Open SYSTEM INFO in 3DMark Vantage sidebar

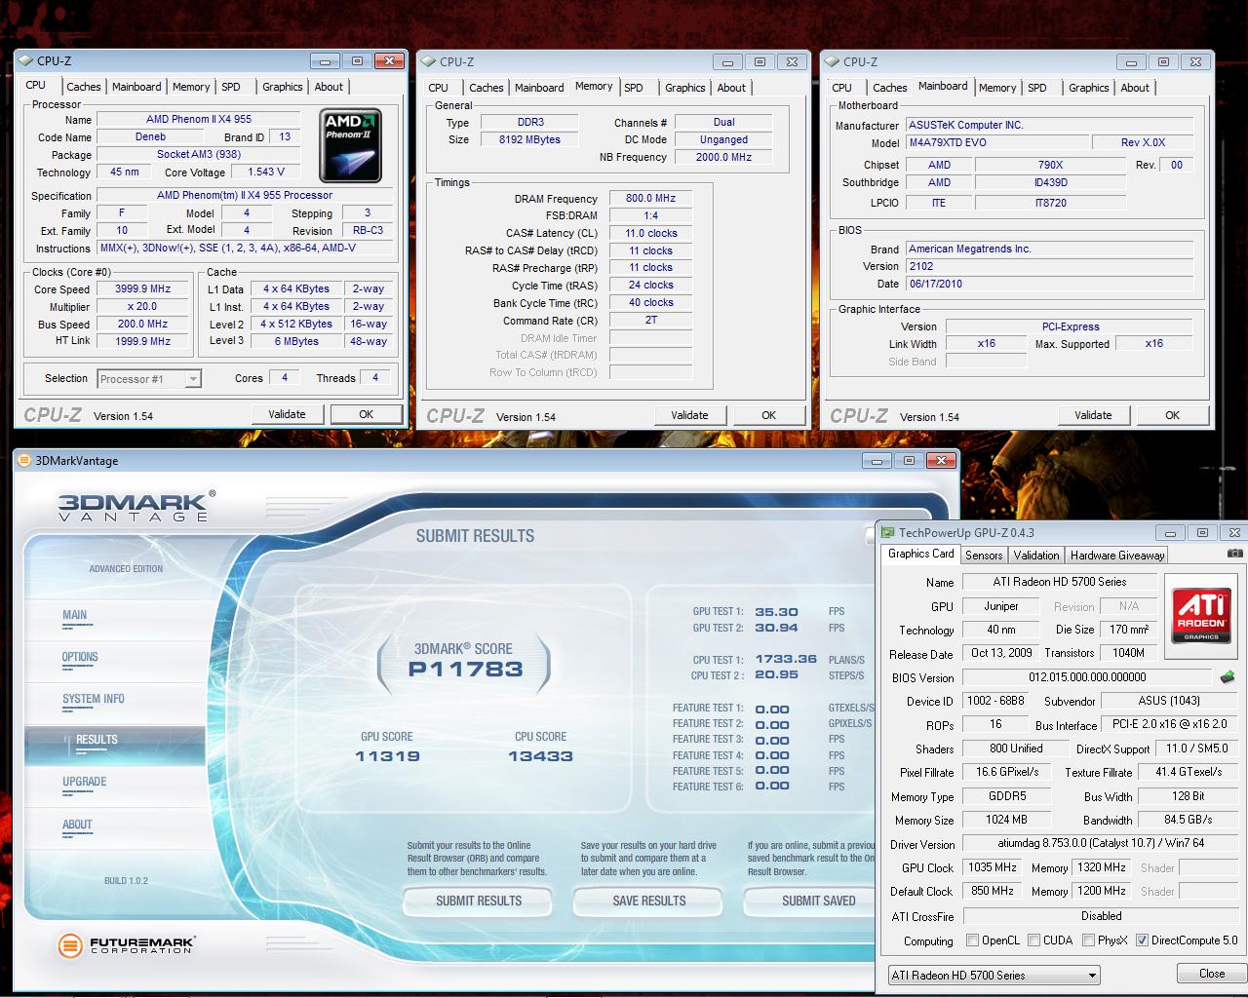pyautogui.click(x=94, y=699)
